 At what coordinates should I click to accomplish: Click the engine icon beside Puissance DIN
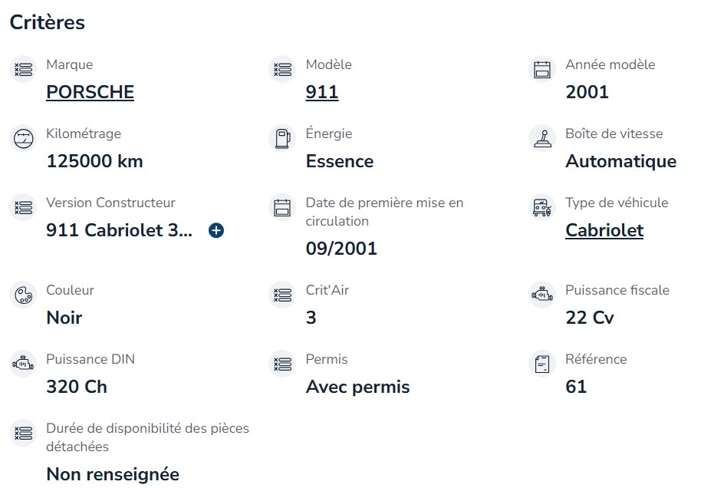tap(23, 364)
